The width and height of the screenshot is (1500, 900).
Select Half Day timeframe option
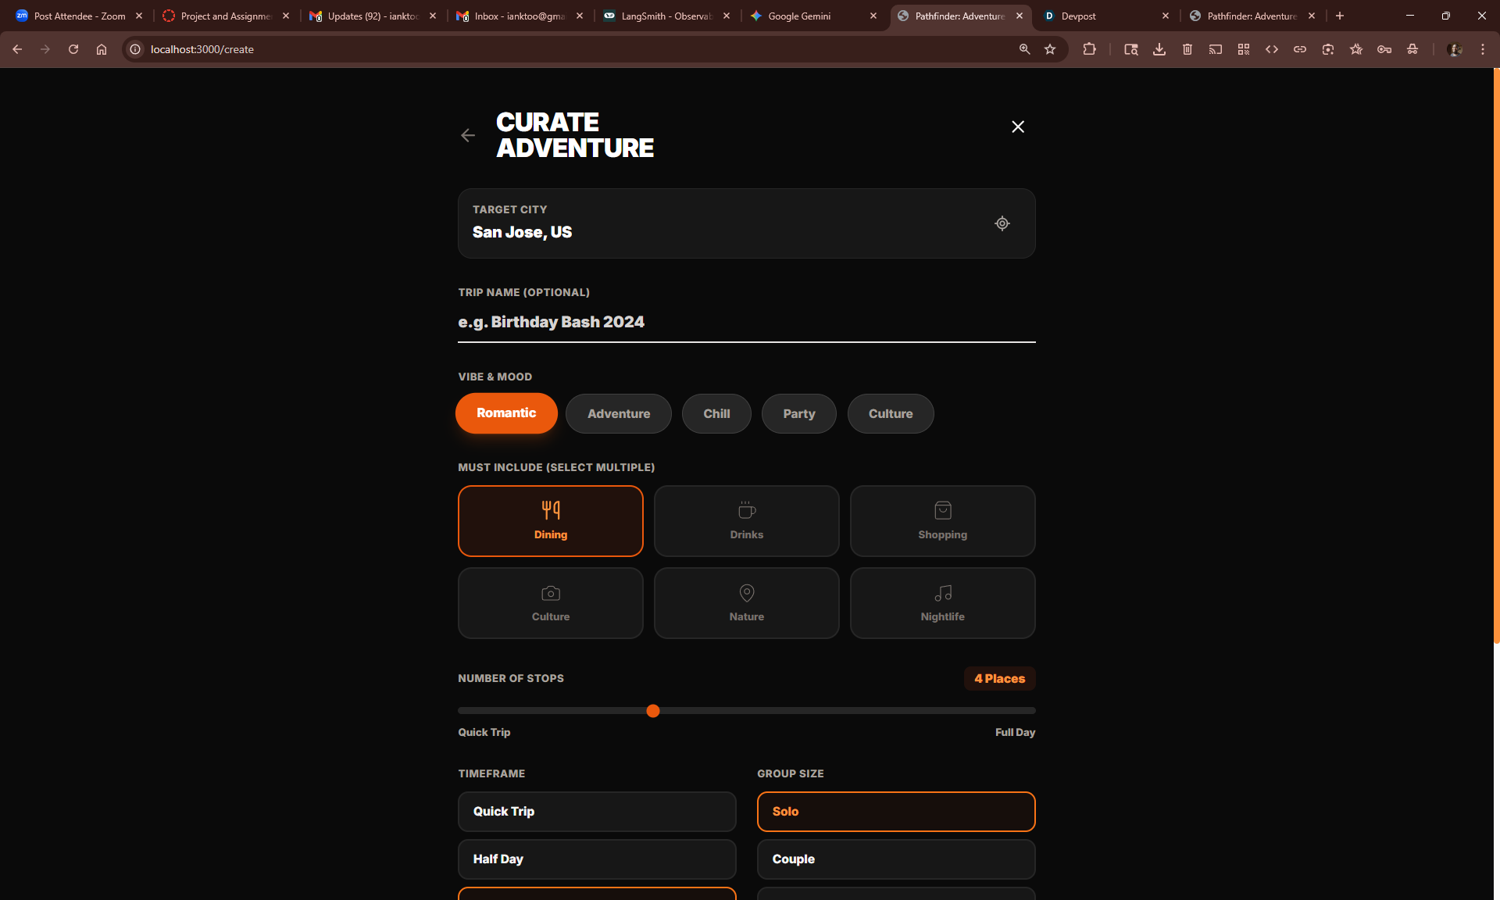[596, 859]
